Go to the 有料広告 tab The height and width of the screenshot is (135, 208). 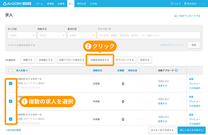(82, 4)
